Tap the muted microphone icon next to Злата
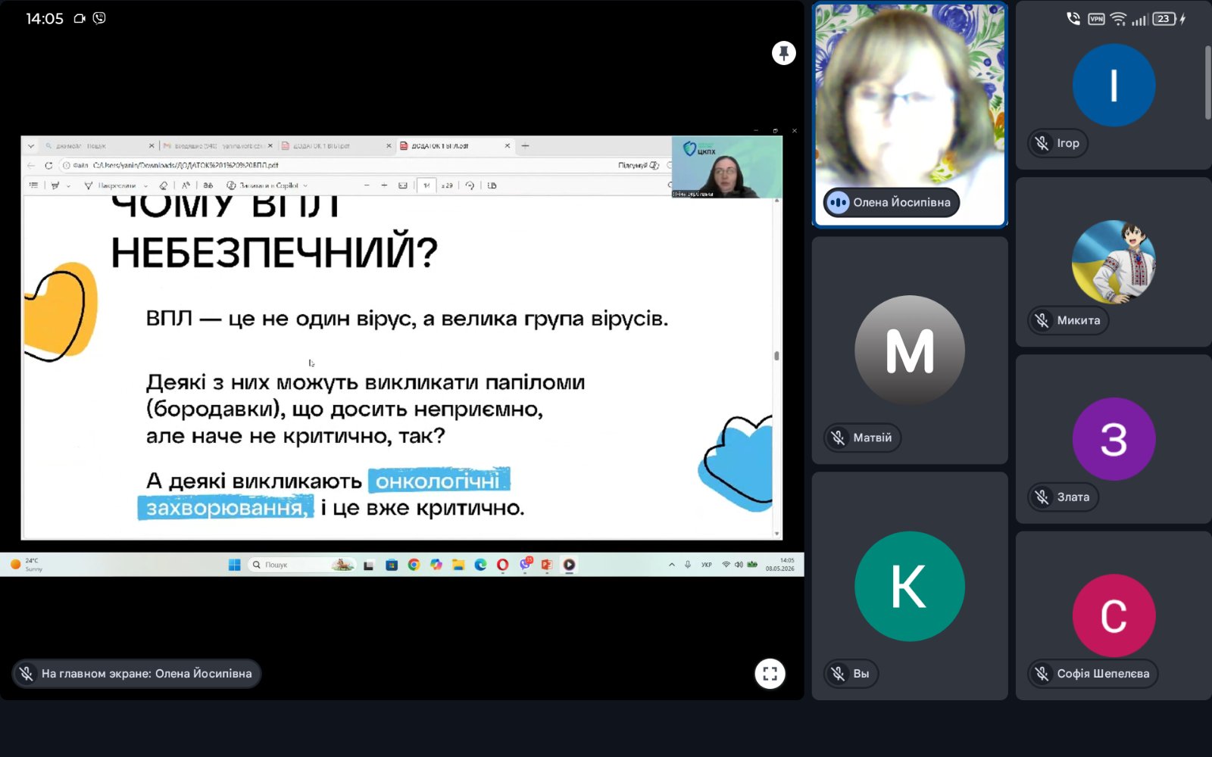1212x757 pixels. [x=1042, y=497]
